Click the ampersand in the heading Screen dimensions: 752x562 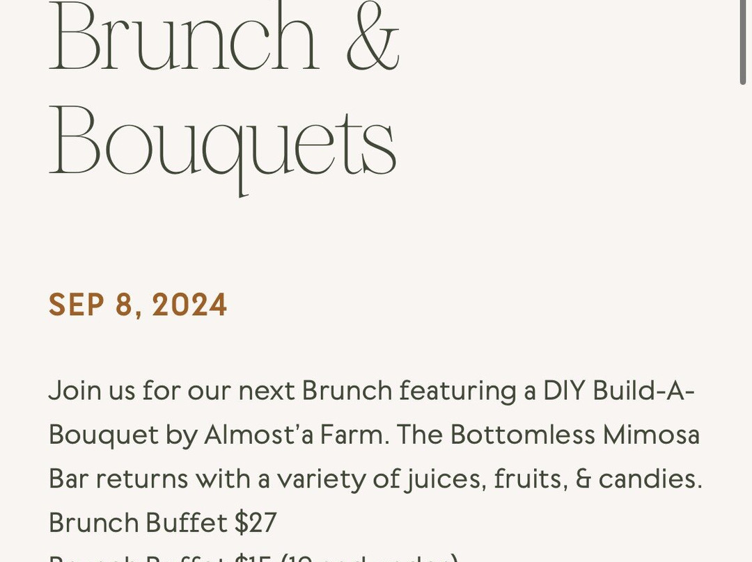373,36
